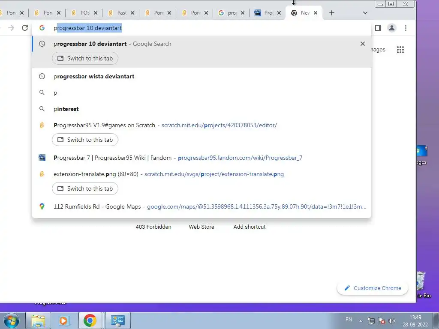This screenshot has width=439, height=329.
Task: Click 'Switch to this tab' under extension-translate.png
Action: [85, 188]
